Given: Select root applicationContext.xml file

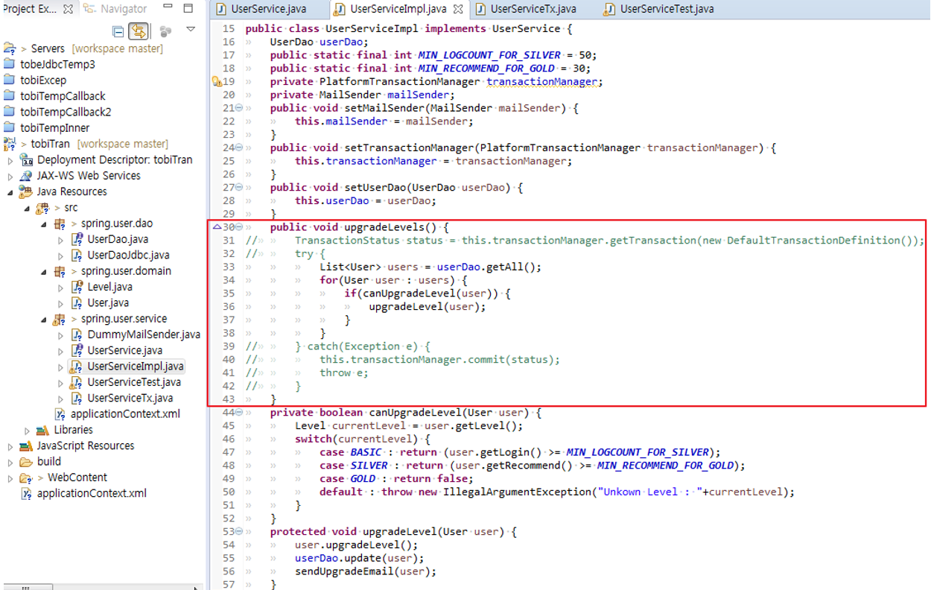Looking at the screenshot, I should pos(92,493).
